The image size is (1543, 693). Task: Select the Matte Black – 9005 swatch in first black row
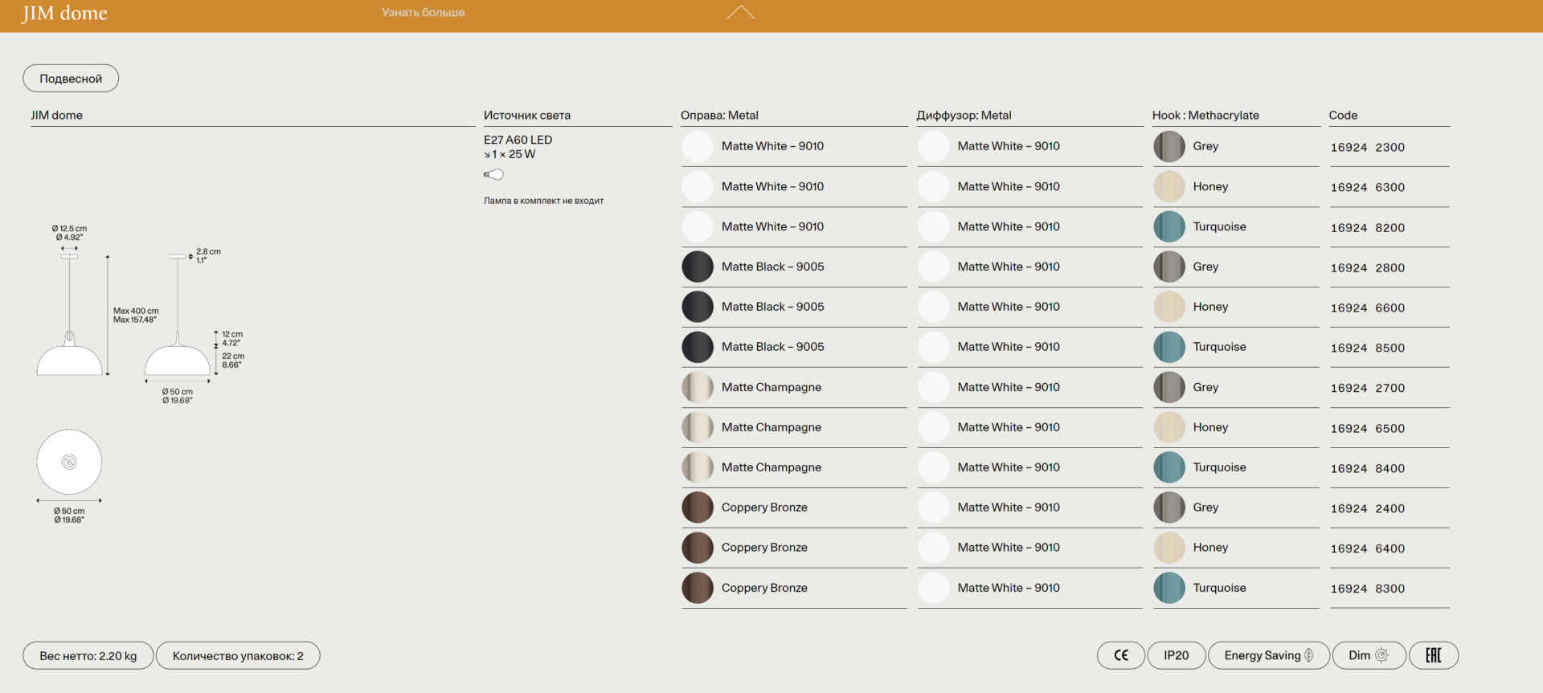(698, 267)
